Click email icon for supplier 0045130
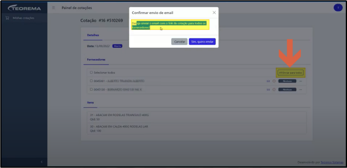Image resolution: width=347 pixels, height=168 pixels. point(268,90)
